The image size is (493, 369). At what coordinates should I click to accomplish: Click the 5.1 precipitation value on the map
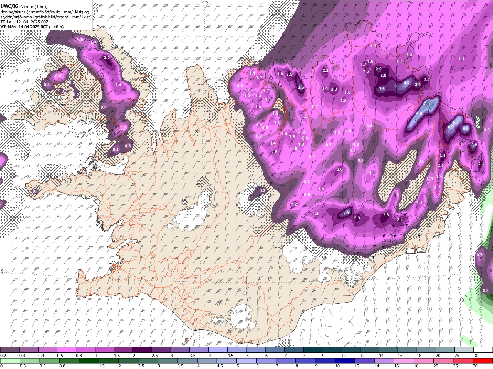pyautogui.click(x=456, y=122)
